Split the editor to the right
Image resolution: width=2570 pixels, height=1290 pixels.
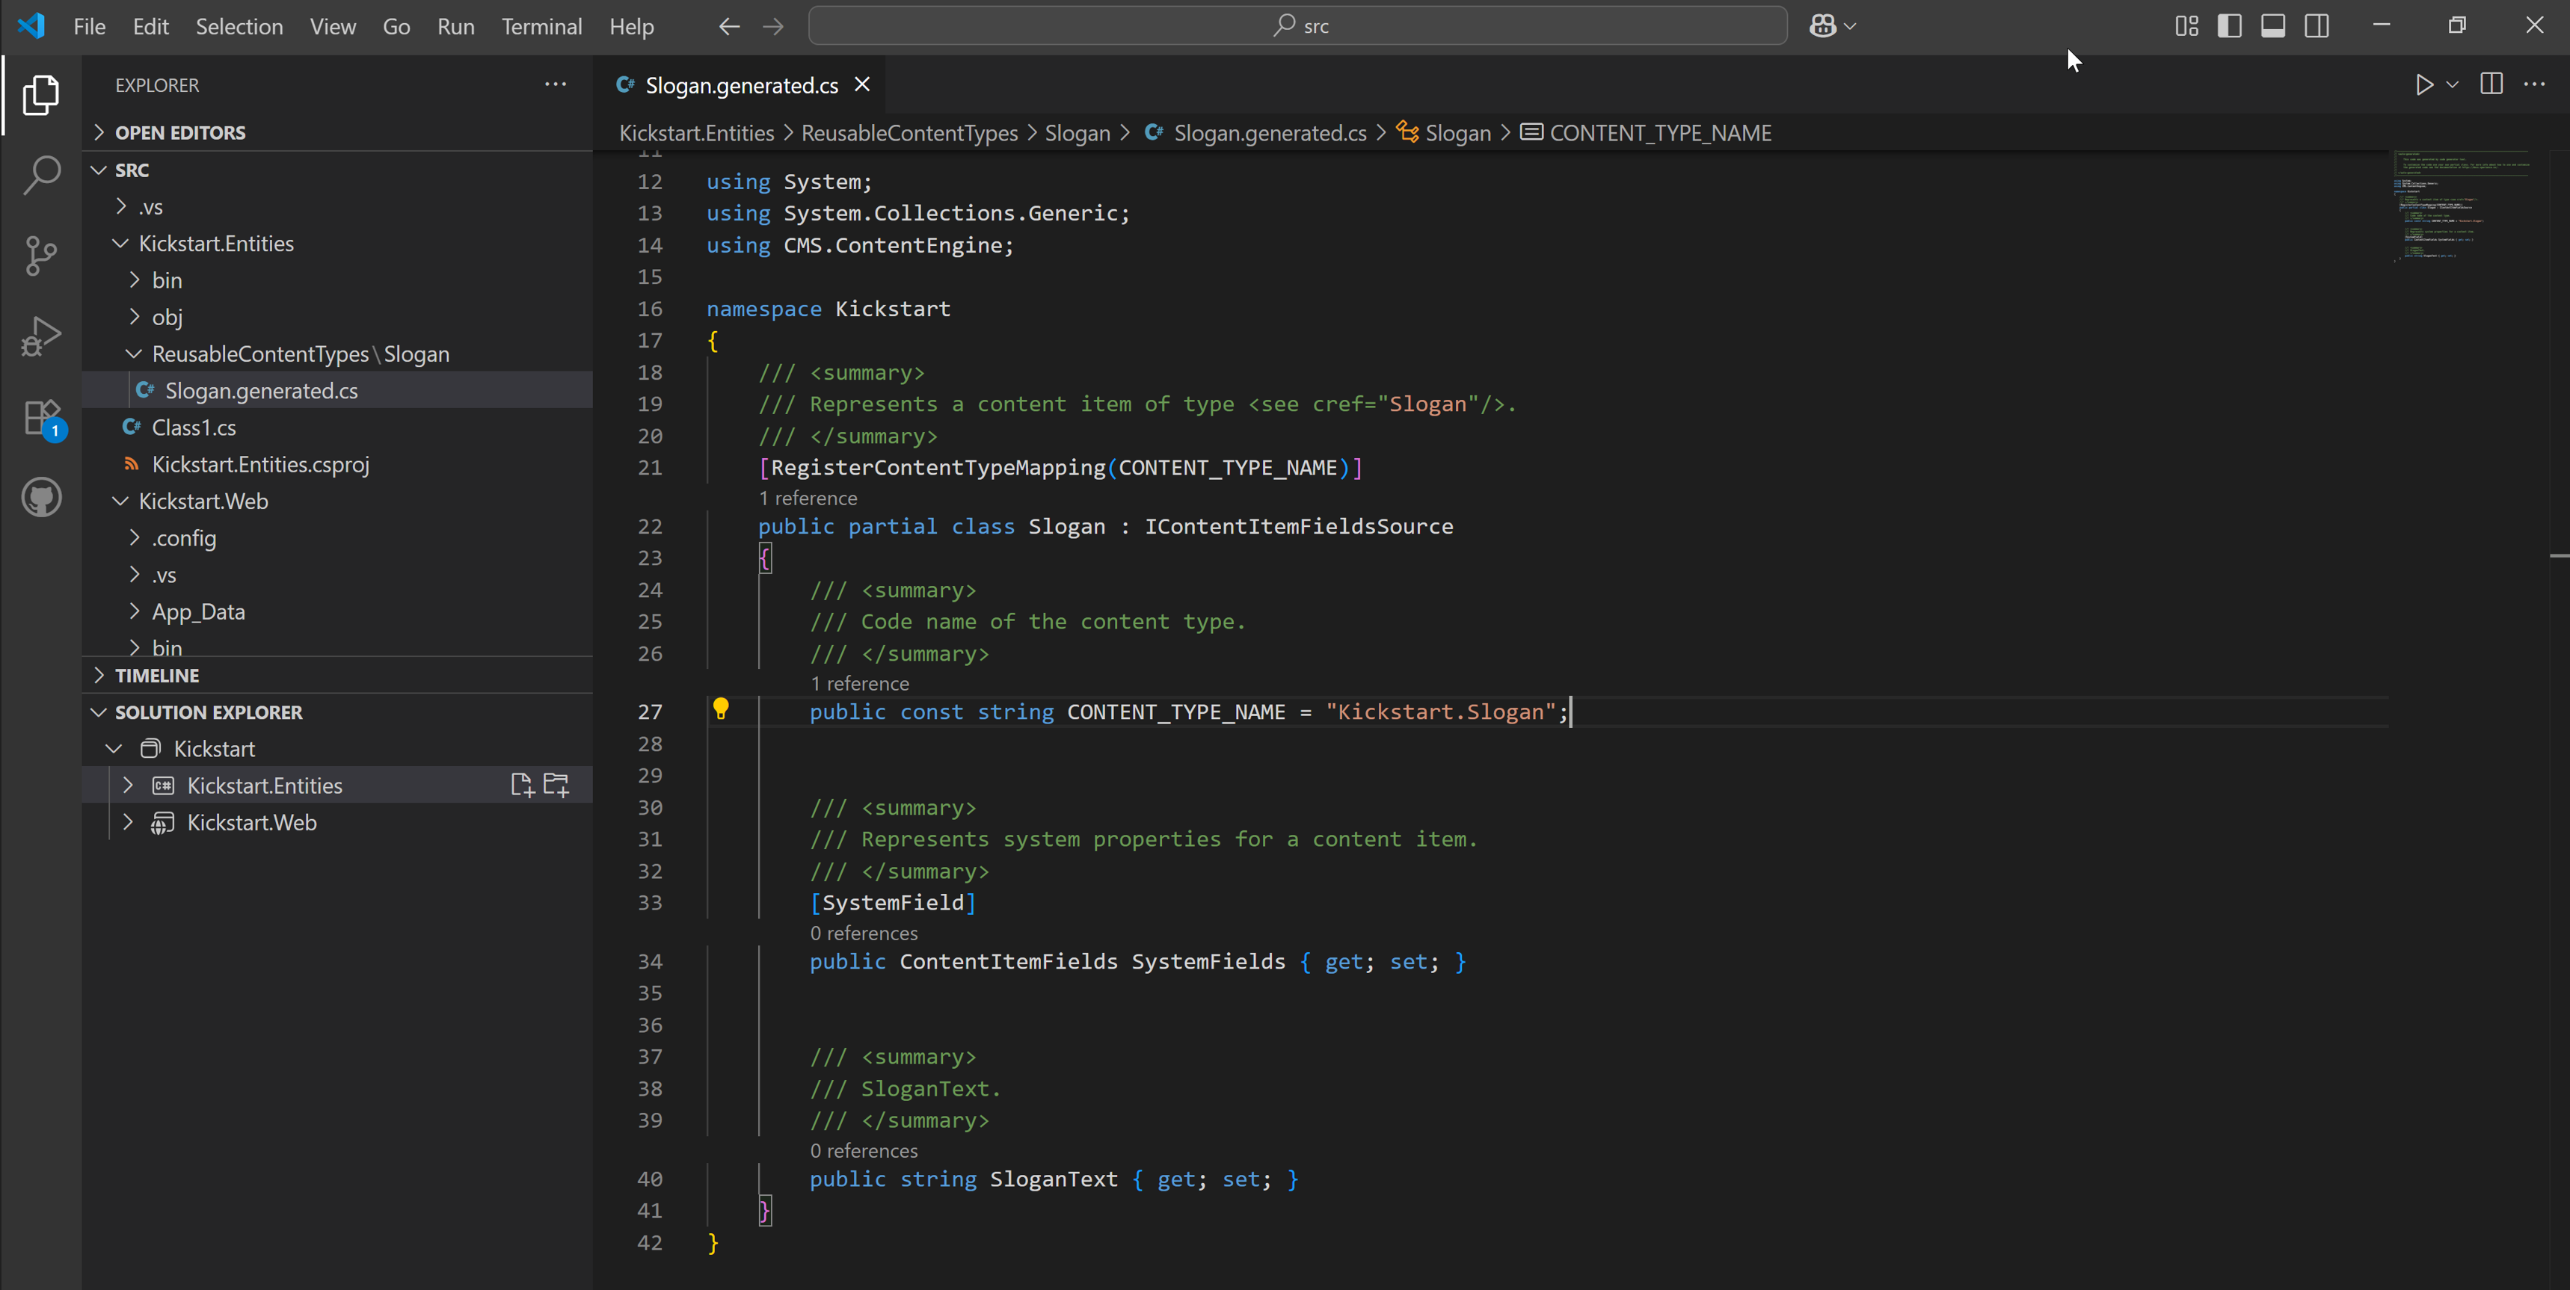click(2491, 84)
